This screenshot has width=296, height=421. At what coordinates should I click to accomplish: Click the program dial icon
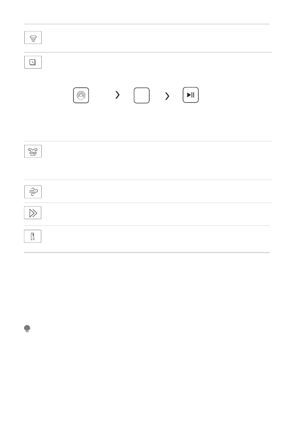pyautogui.click(x=81, y=95)
